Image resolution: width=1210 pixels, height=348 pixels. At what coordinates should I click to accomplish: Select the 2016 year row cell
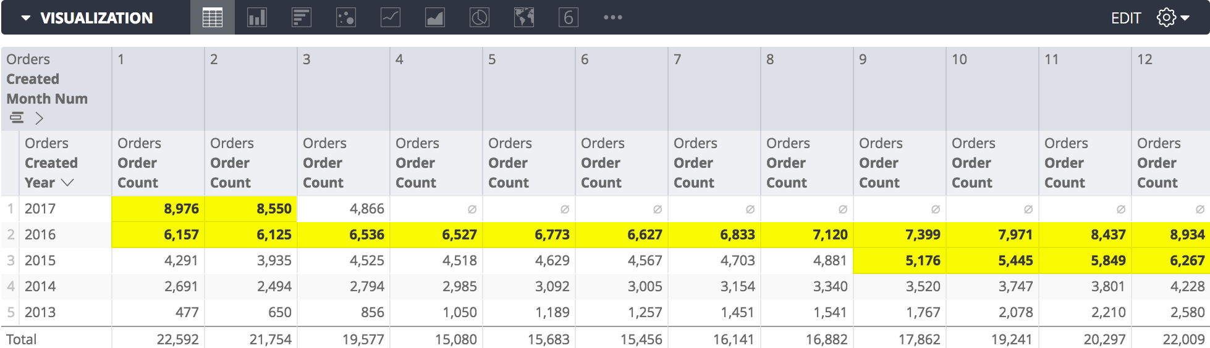pyautogui.click(x=40, y=234)
